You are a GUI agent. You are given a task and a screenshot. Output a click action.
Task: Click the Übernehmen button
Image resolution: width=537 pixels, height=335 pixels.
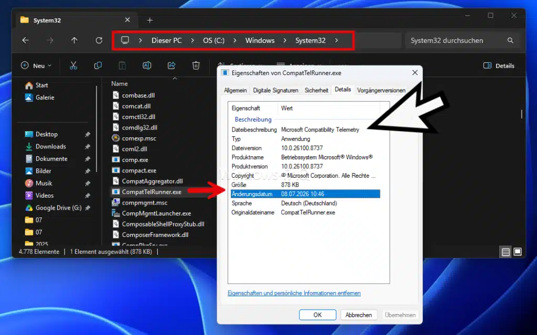pos(400,315)
